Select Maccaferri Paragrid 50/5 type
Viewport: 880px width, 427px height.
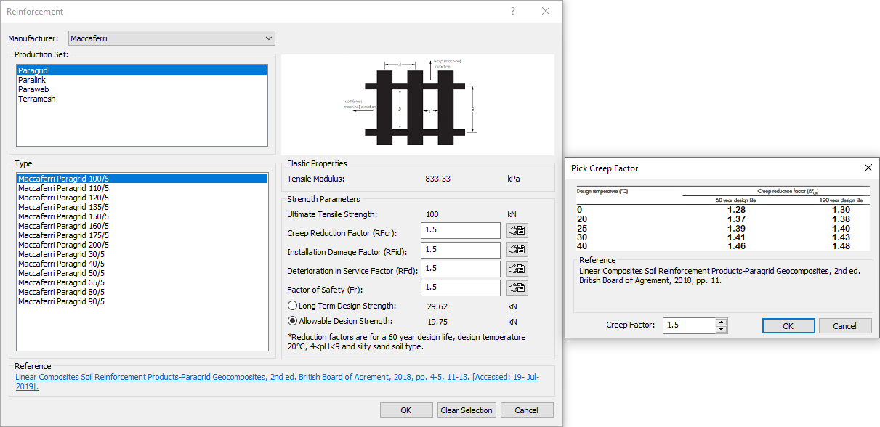click(142, 273)
